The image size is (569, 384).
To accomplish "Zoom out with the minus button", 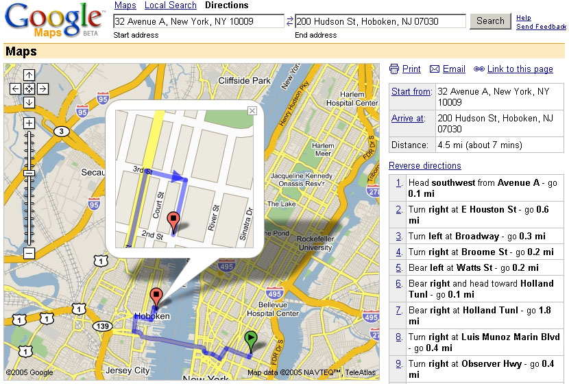I will pyautogui.click(x=29, y=253).
